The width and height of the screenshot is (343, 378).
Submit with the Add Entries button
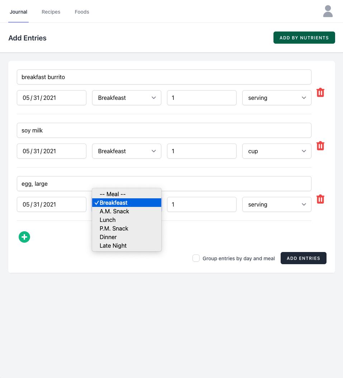pyautogui.click(x=303, y=258)
